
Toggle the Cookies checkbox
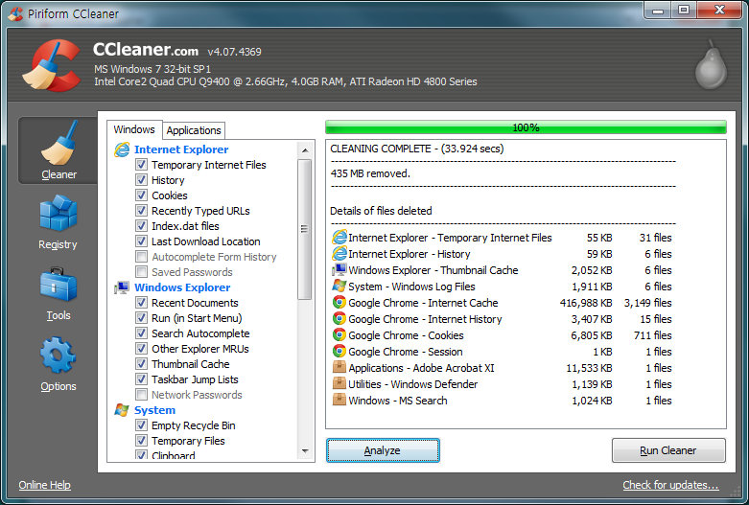(x=142, y=195)
